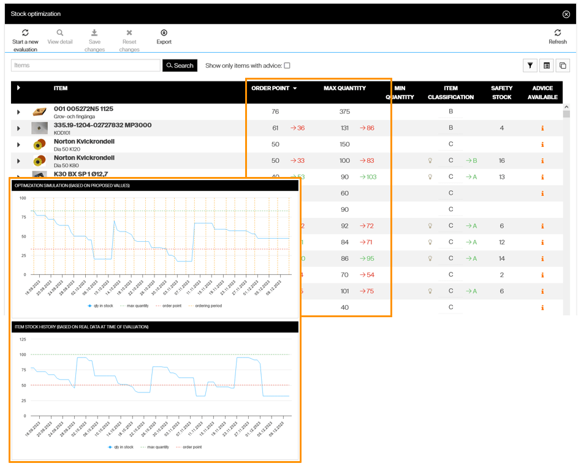This screenshot has height=466, width=581.
Task: Click the copy icon beside the column icon
Action: (563, 66)
